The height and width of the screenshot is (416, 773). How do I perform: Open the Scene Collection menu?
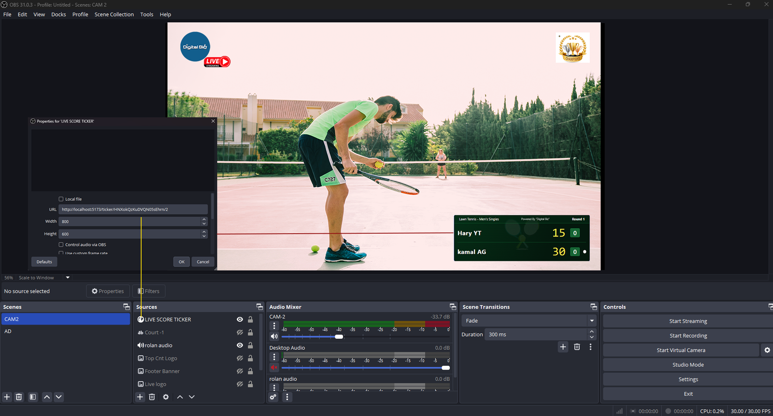[114, 14]
